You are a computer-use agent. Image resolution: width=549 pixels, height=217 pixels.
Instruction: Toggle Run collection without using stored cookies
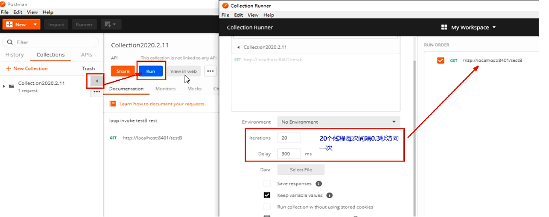pos(267,207)
